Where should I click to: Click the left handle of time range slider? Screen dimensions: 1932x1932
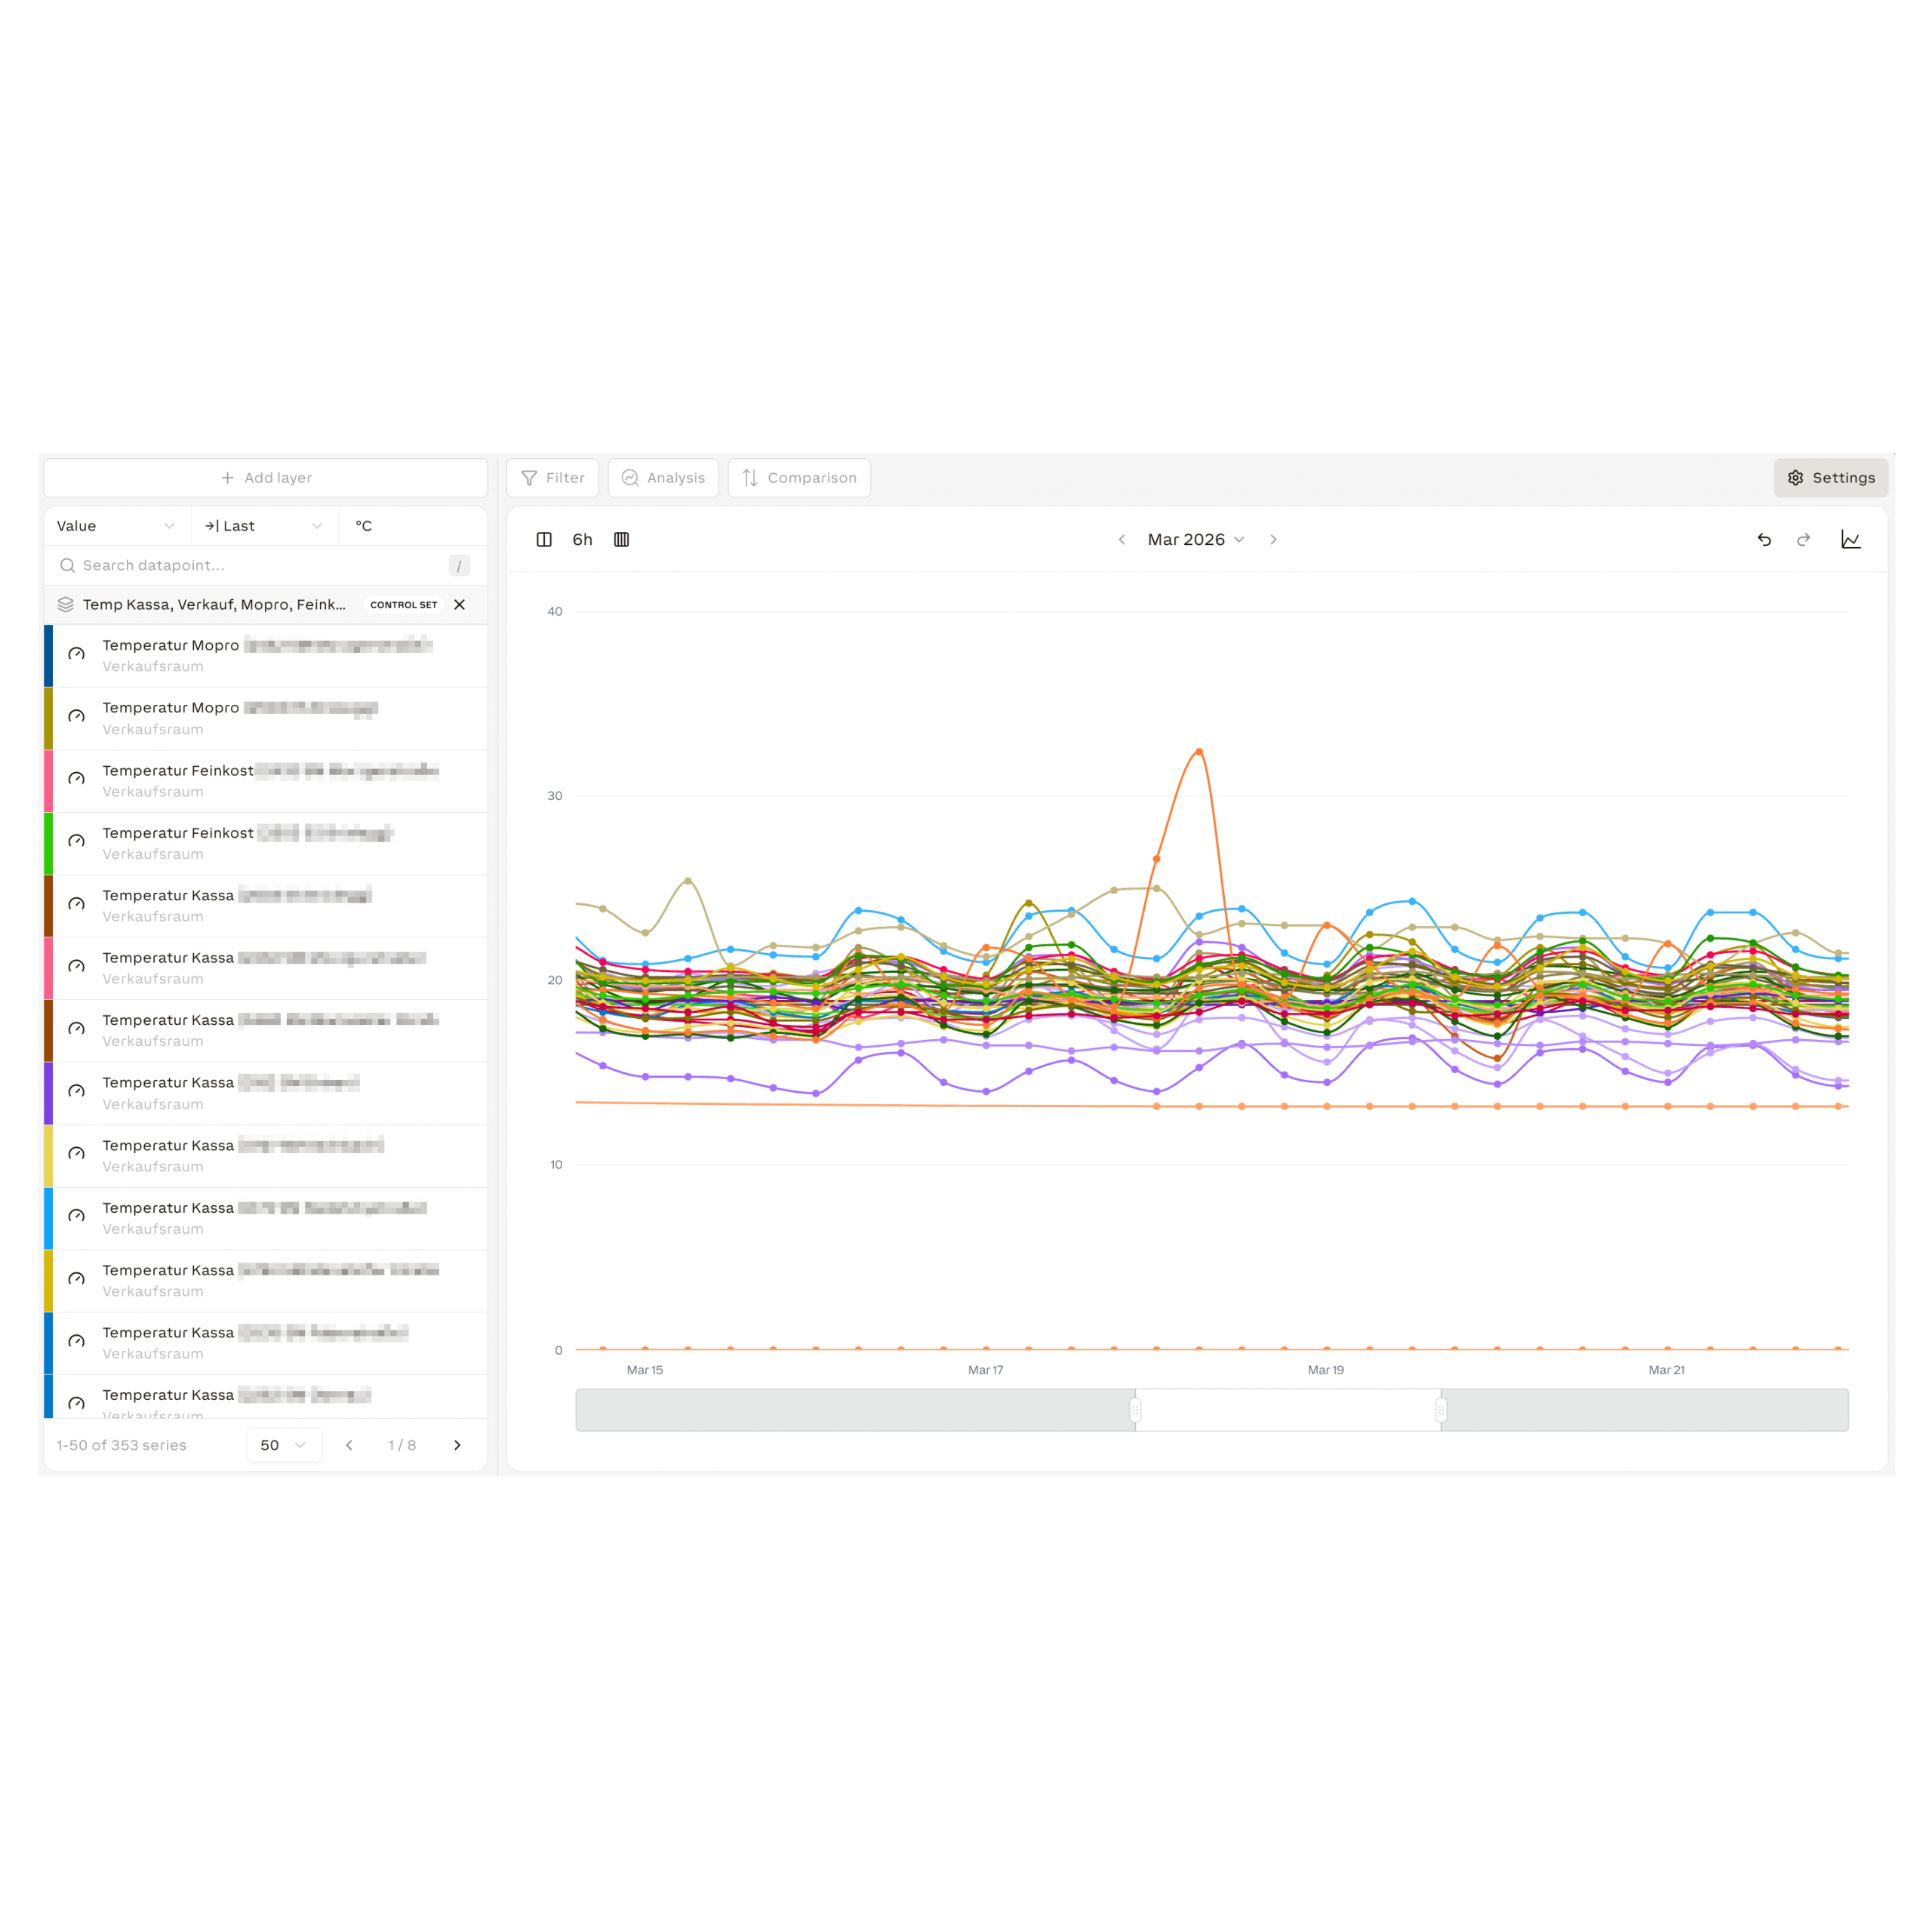[x=1135, y=1410]
